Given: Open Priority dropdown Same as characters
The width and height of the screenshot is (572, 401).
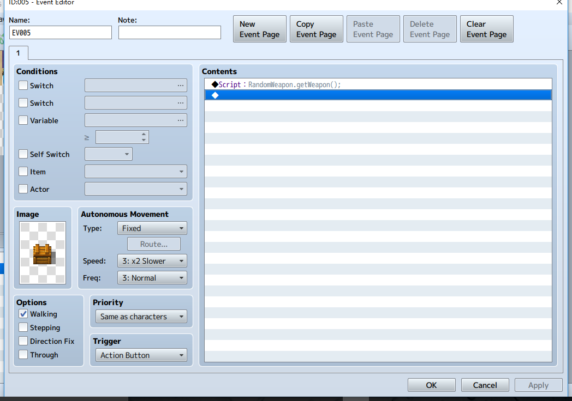Looking at the screenshot, I should (x=141, y=317).
